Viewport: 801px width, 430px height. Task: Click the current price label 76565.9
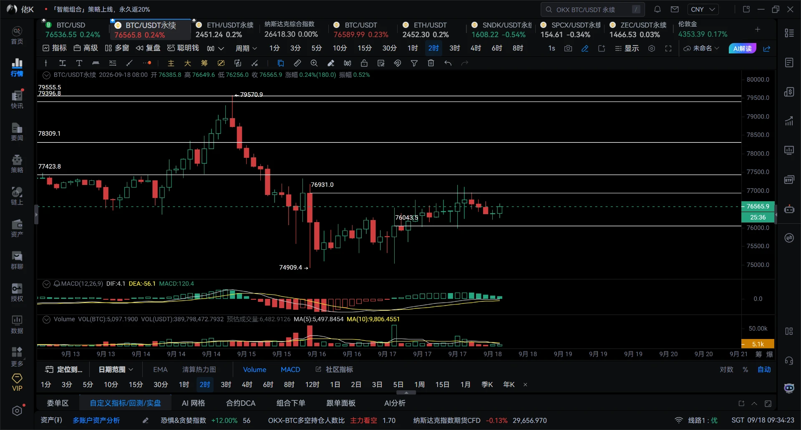point(758,207)
